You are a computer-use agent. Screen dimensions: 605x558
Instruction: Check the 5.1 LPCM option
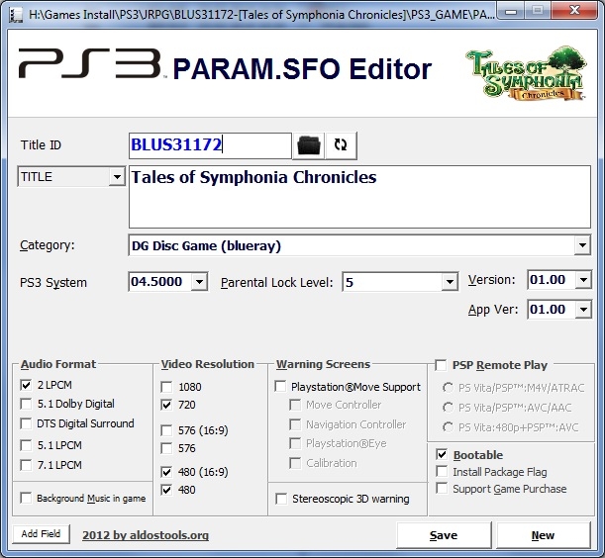(x=26, y=445)
